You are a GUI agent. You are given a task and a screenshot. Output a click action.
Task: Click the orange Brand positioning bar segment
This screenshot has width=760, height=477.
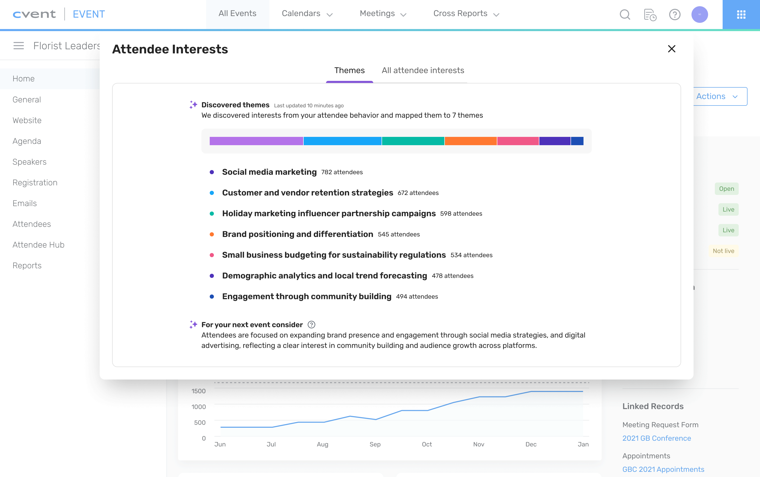tap(470, 141)
